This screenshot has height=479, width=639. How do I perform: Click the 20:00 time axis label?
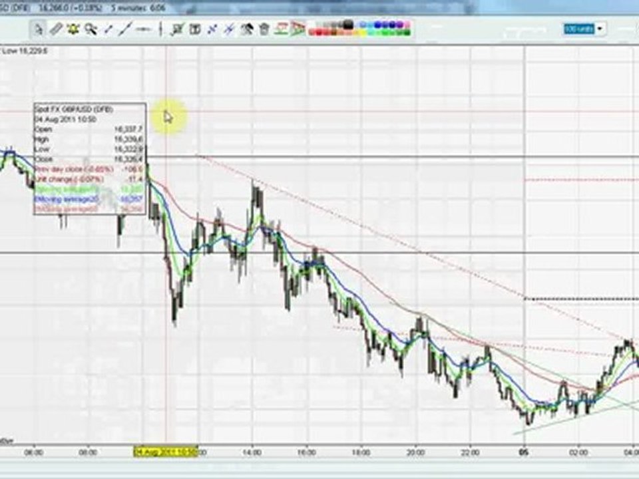click(x=415, y=452)
